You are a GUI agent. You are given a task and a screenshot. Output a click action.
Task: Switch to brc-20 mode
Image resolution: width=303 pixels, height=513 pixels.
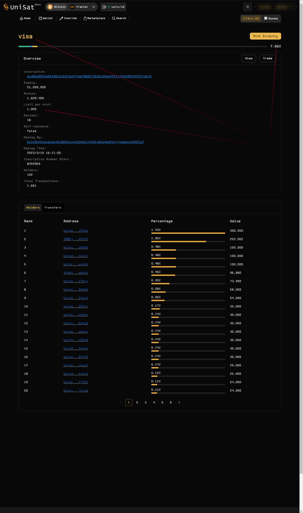click(251, 18)
